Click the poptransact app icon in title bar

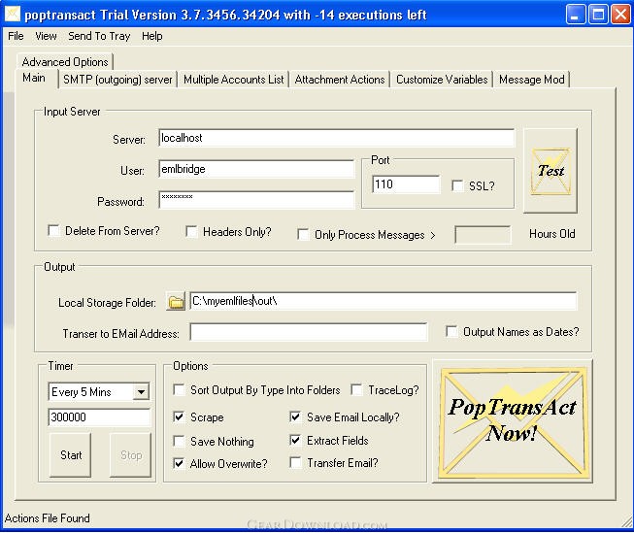click(x=12, y=15)
